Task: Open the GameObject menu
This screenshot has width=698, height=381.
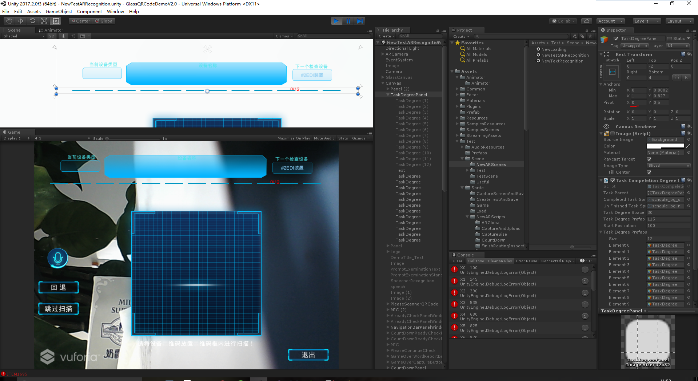Action: (x=59, y=12)
